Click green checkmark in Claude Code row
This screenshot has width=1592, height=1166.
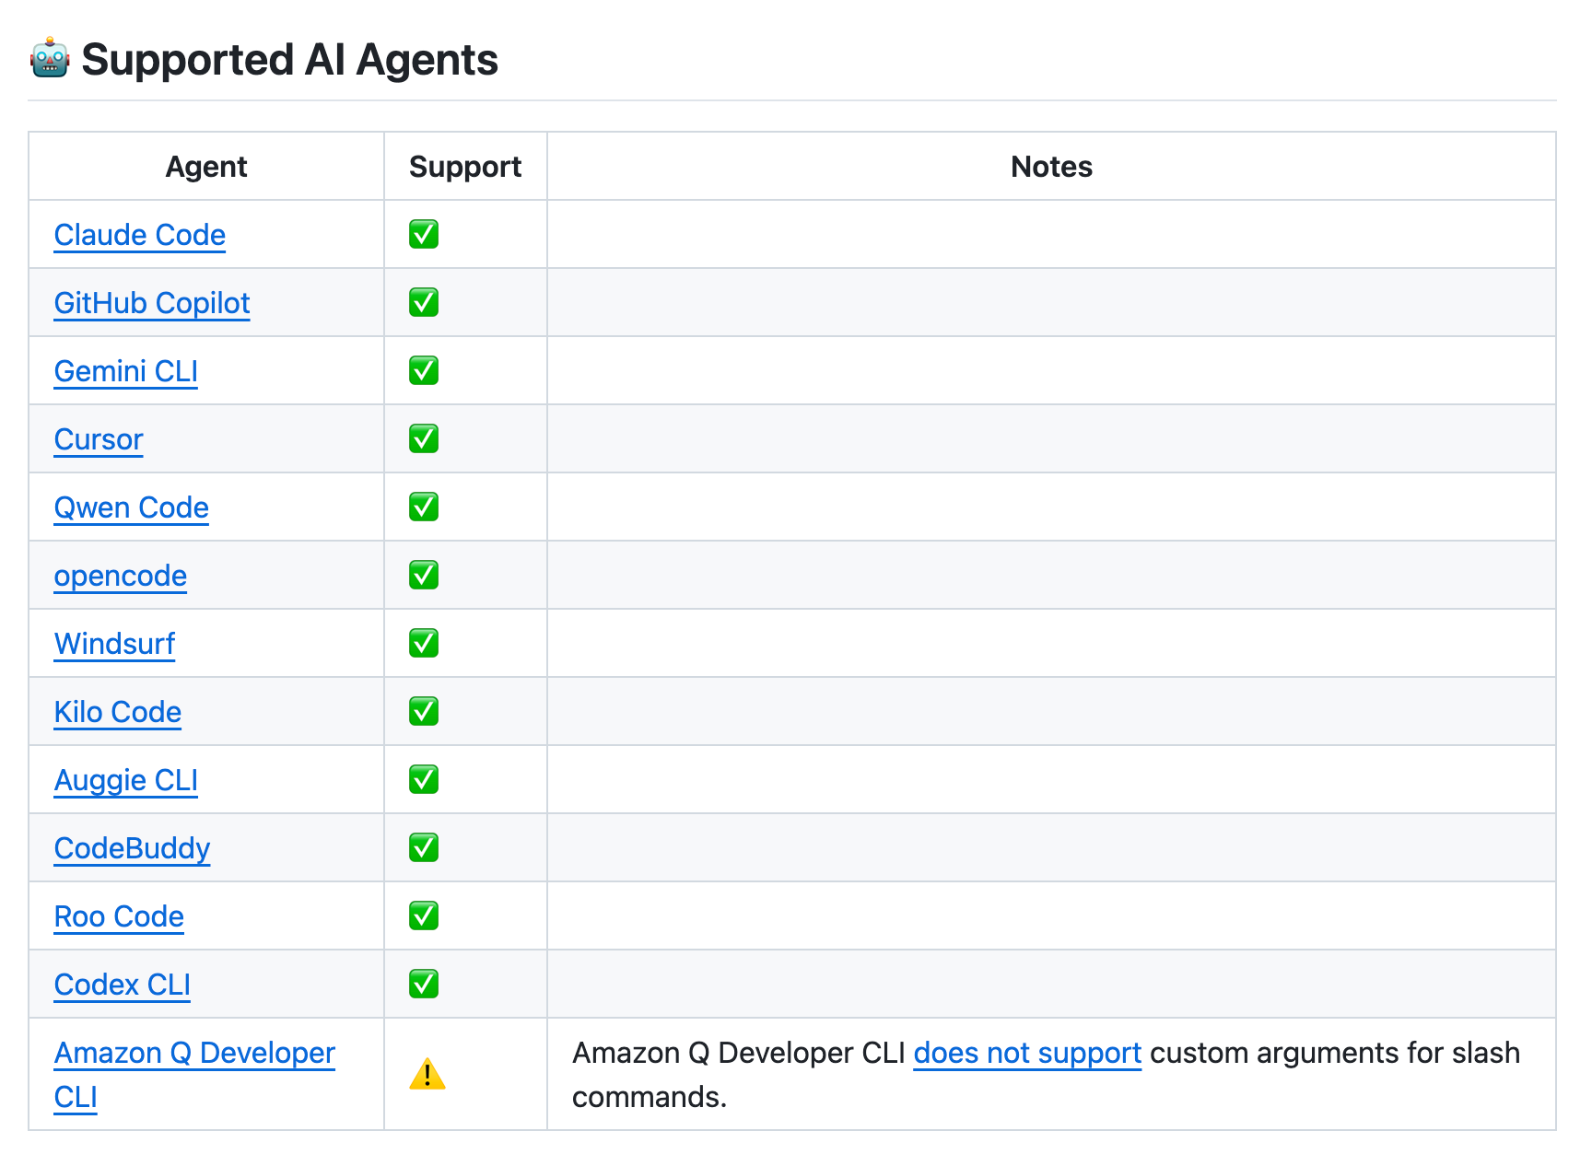[424, 234]
